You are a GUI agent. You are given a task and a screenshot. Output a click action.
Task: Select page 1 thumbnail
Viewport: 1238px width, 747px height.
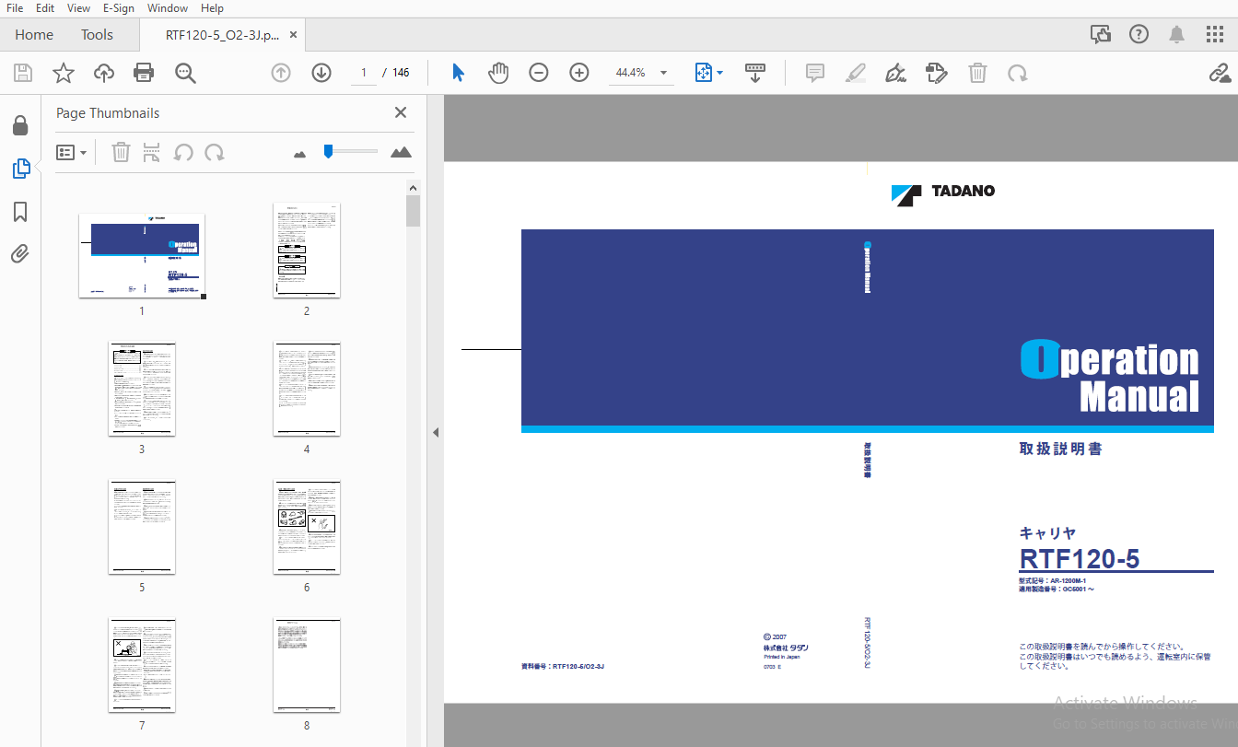pyautogui.click(x=142, y=255)
